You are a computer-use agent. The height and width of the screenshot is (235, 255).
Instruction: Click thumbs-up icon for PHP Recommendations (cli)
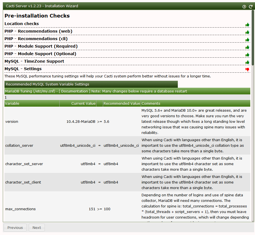247,40
